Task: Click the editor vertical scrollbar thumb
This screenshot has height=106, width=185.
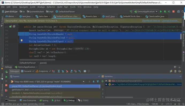Action: pos(181,36)
